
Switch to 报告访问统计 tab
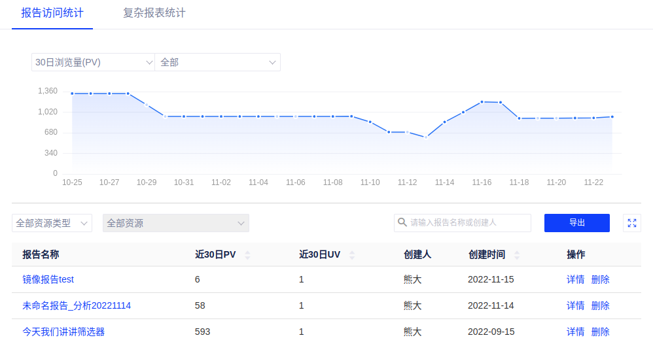point(52,13)
